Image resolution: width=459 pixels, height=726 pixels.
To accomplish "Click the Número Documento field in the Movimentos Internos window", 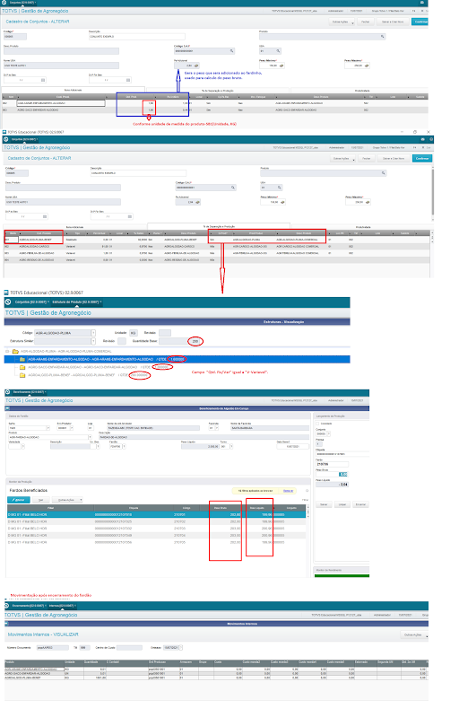I will click(x=52, y=647).
